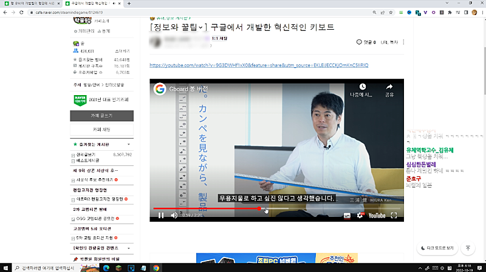Screen dimensions: 486x272
Task: Open a new browser tab with plus
Action: (x=129, y=4)
